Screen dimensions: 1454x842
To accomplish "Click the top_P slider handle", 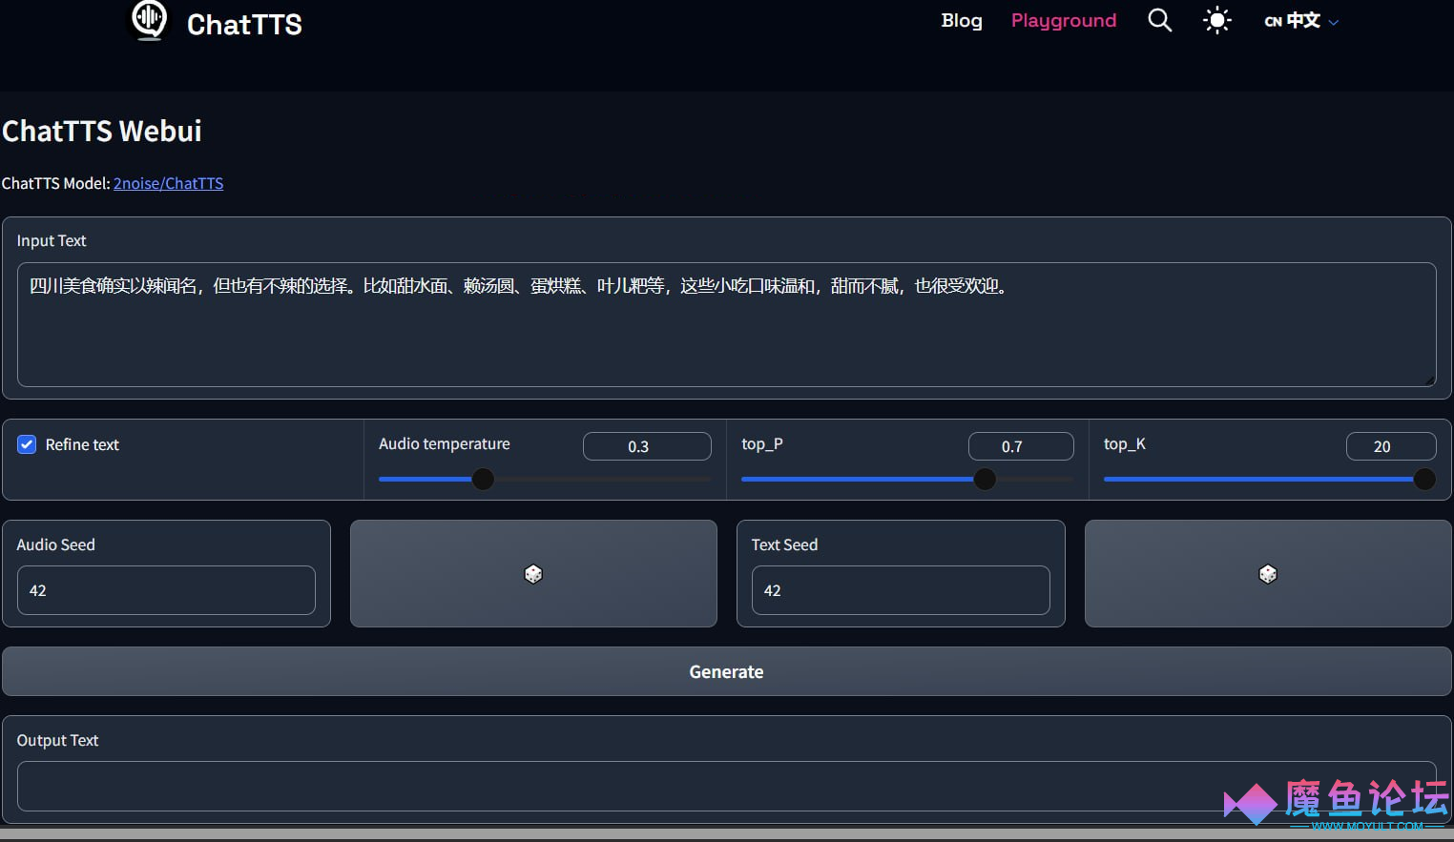I will [x=985, y=479].
